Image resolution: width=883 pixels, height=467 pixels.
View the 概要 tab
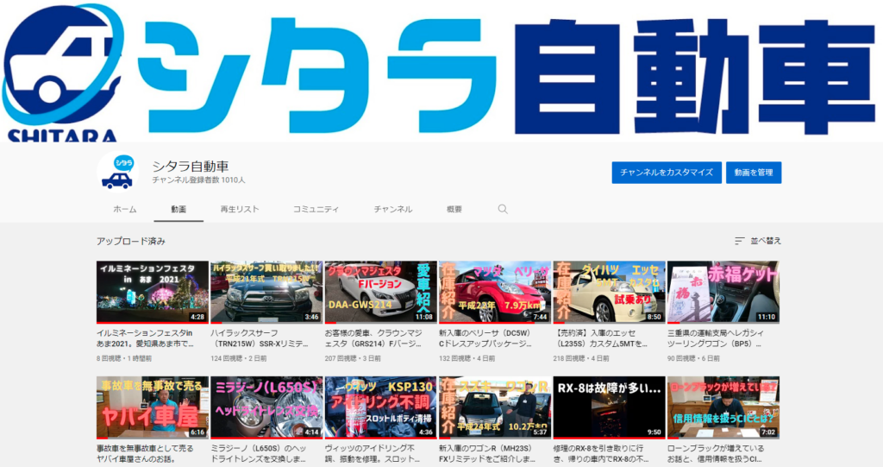point(454,209)
